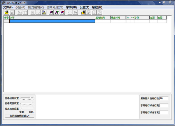Click the first open file icon in toolbar

pyautogui.click(x=7, y=13)
